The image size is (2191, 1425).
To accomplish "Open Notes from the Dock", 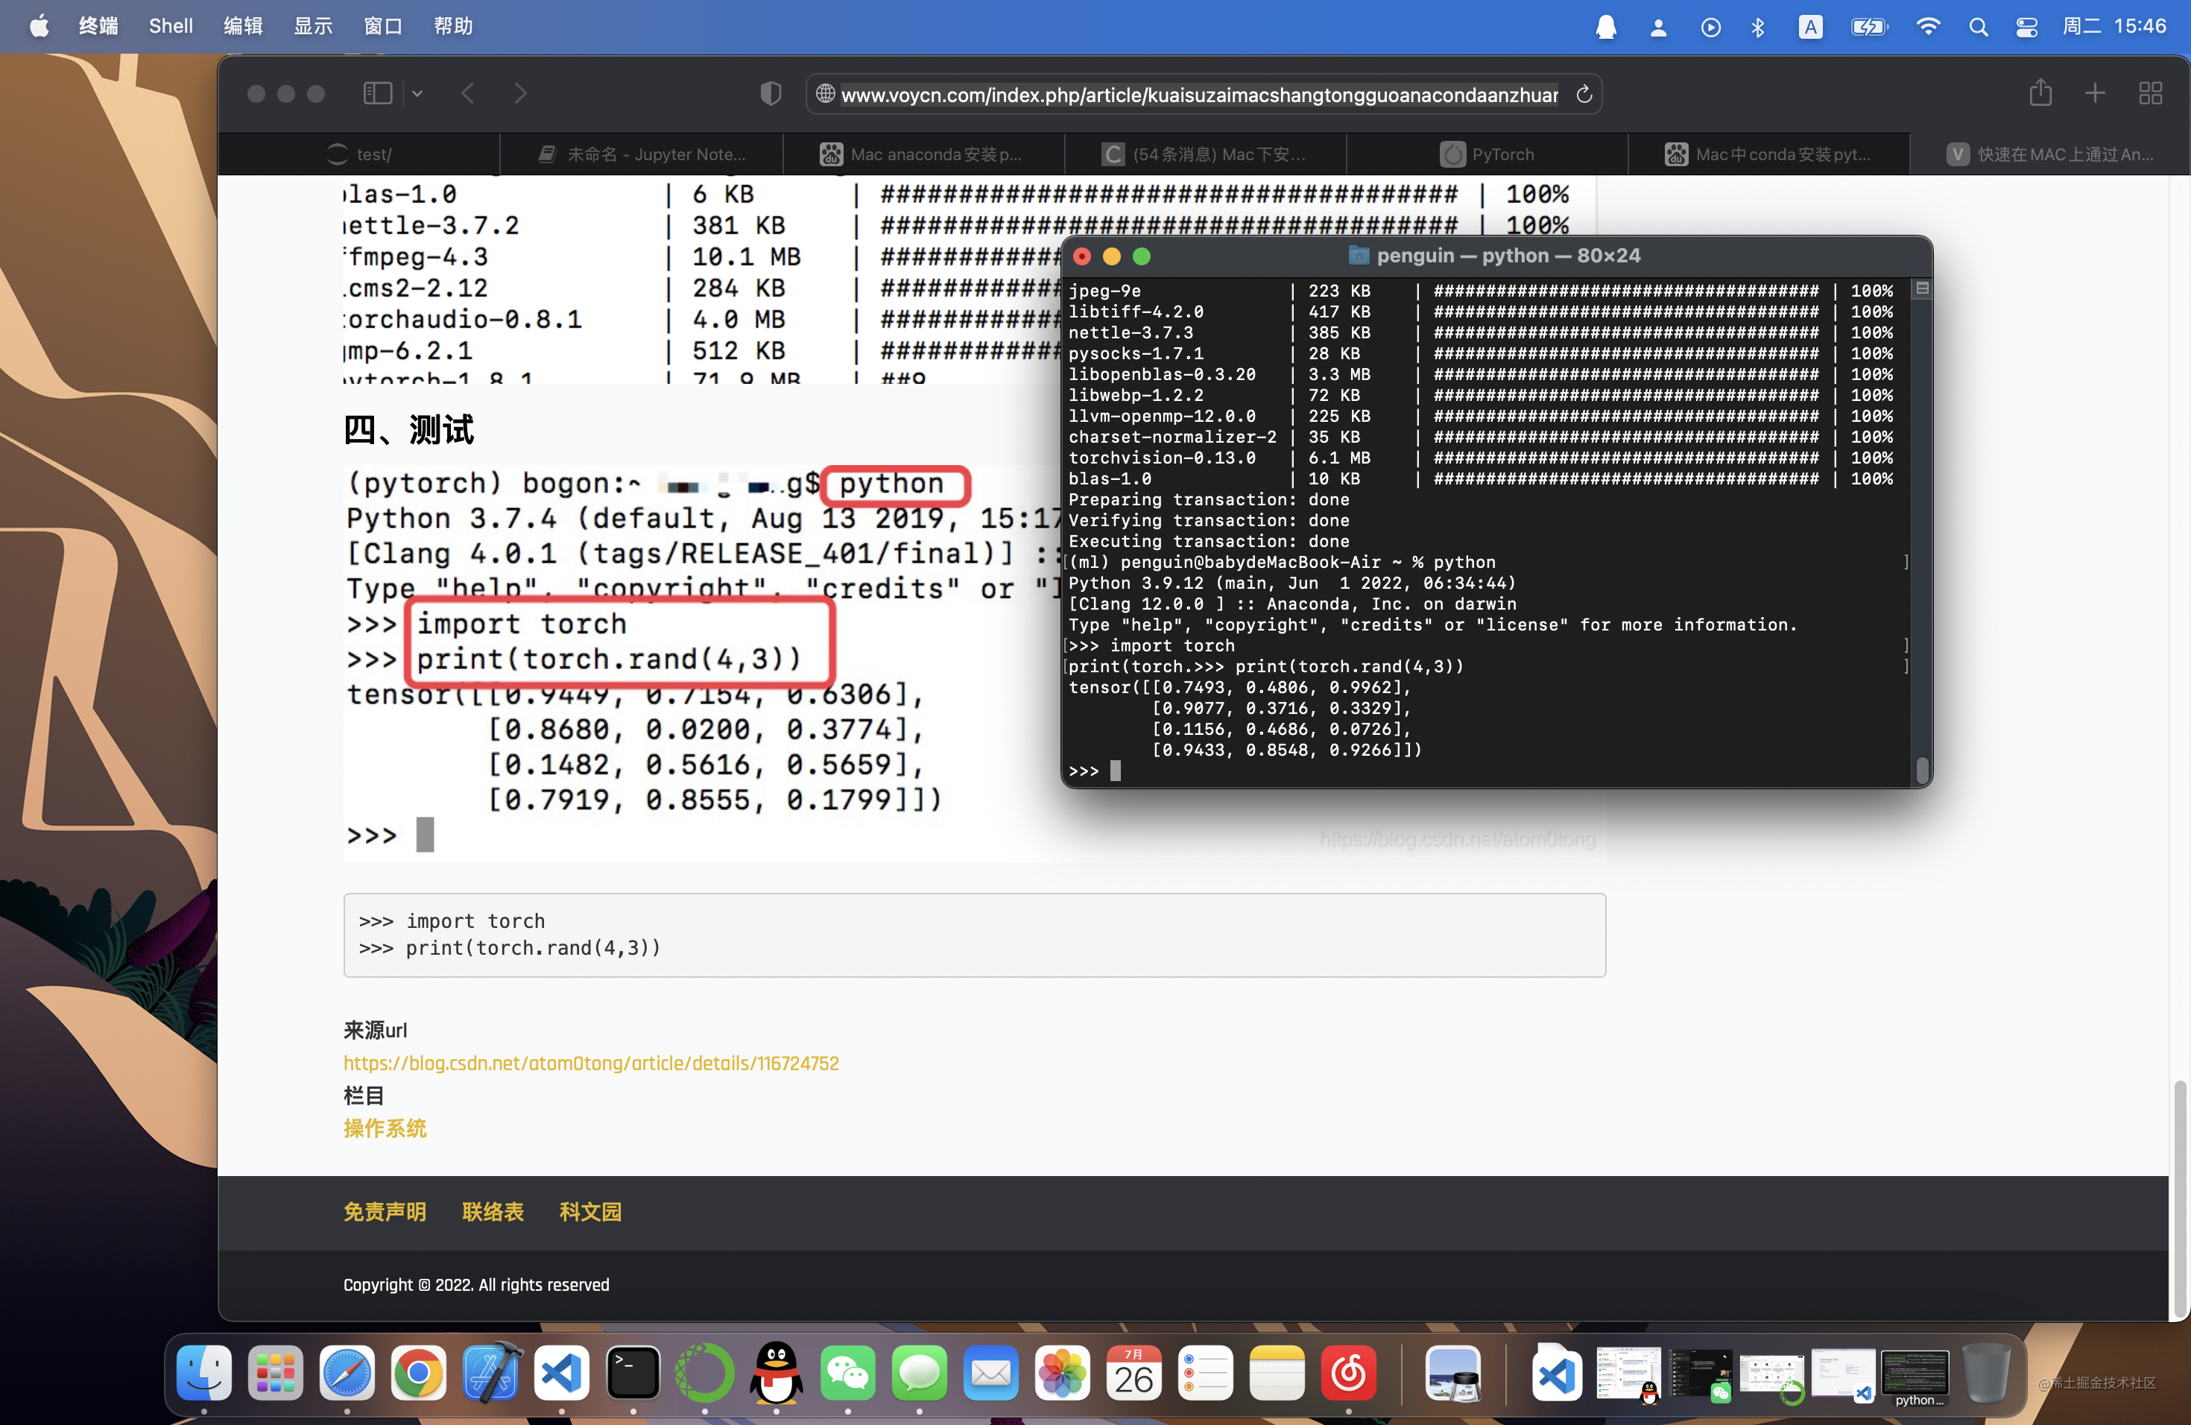I will click(x=1277, y=1373).
